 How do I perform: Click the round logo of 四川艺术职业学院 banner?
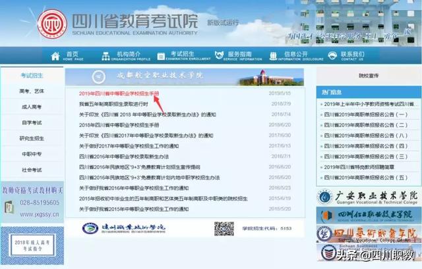tap(324, 234)
